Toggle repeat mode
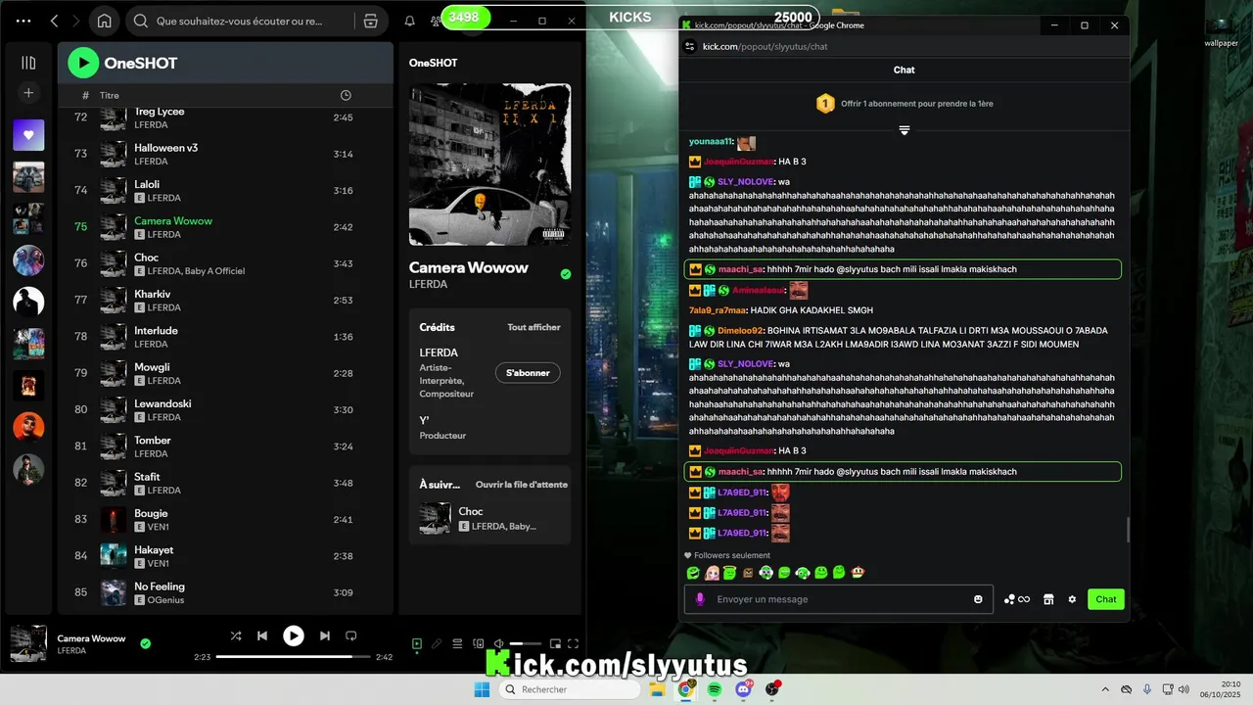 point(351,635)
